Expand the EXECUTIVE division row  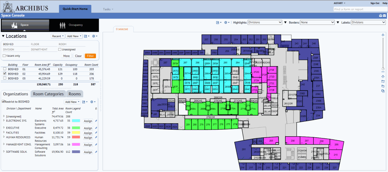tap(4, 128)
